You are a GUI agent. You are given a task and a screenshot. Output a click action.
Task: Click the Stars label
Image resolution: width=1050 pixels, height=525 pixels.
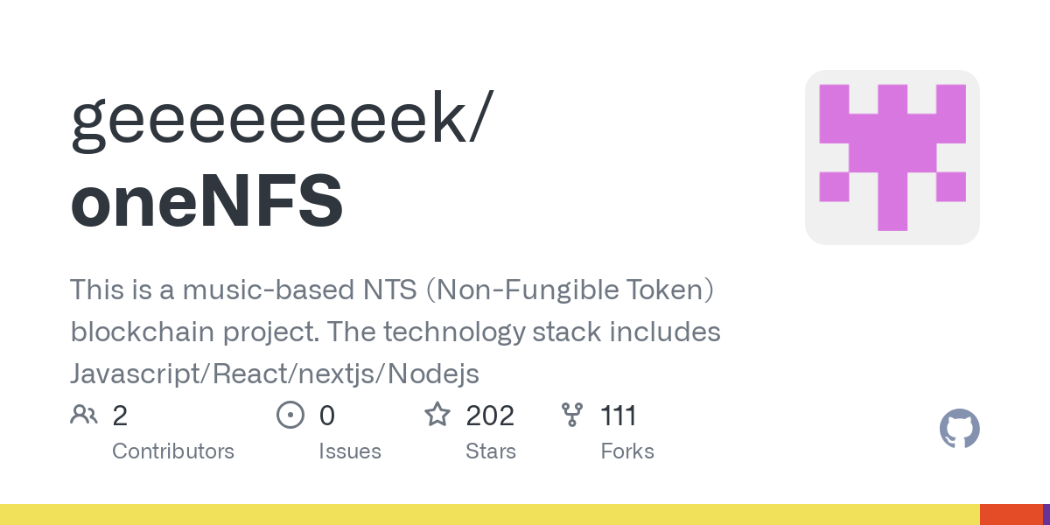[491, 451]
